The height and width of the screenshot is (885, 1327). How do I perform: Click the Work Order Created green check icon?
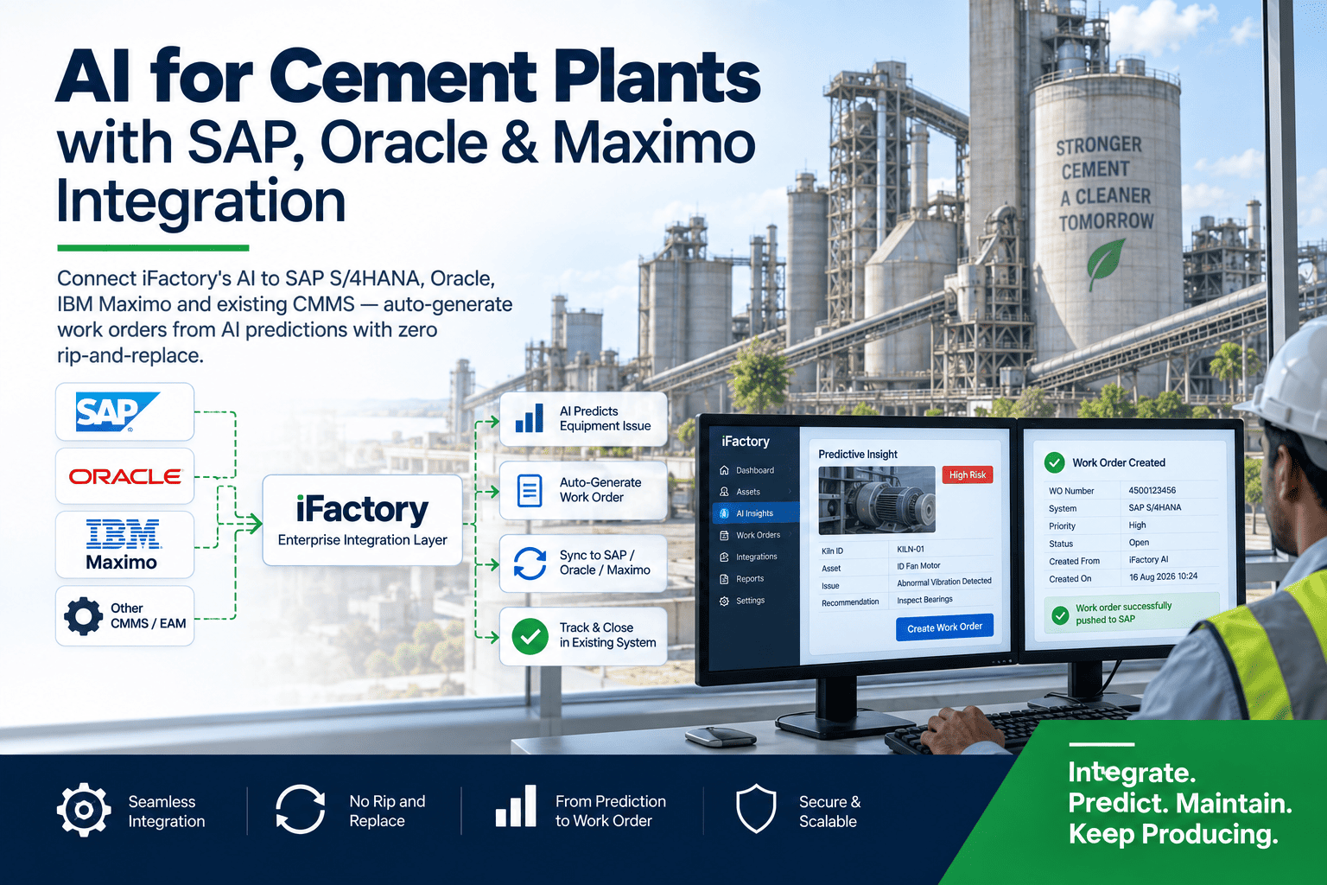[x=1054, y=462]
